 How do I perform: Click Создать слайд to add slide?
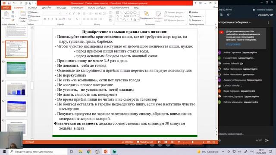click(x=23, y=16)
